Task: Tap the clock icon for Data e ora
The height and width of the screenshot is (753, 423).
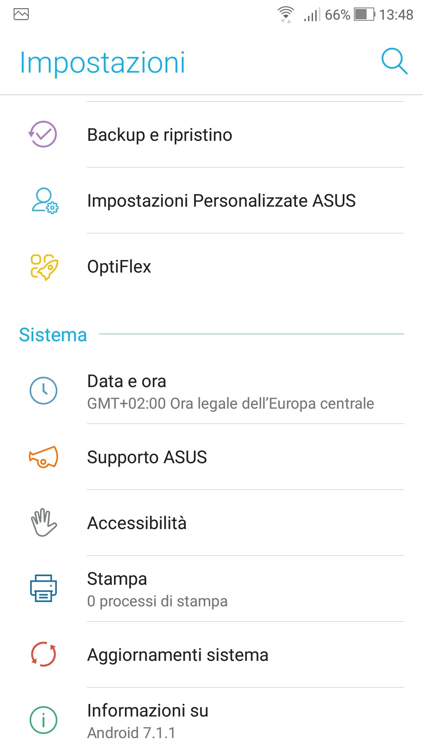Action: [43, 391]
